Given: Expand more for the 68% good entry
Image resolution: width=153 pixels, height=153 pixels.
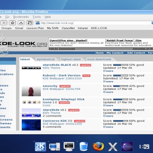Looking at the screenshot, I should click(x=108, y=127).
